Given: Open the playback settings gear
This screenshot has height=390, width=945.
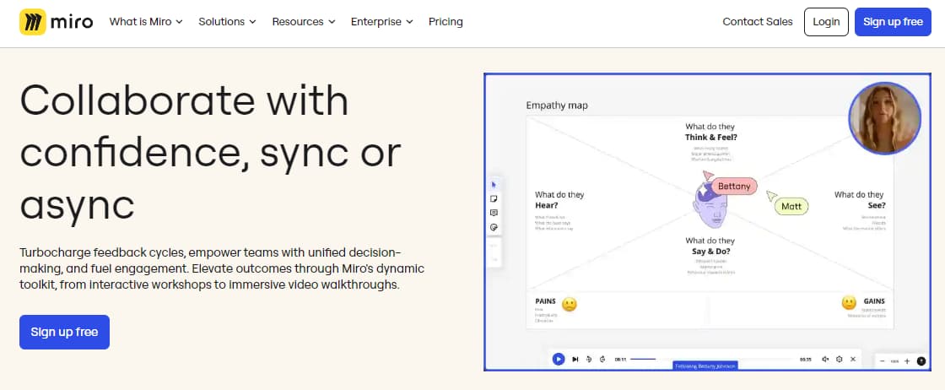Looking at the screenshot, I should tap(839, 360).
